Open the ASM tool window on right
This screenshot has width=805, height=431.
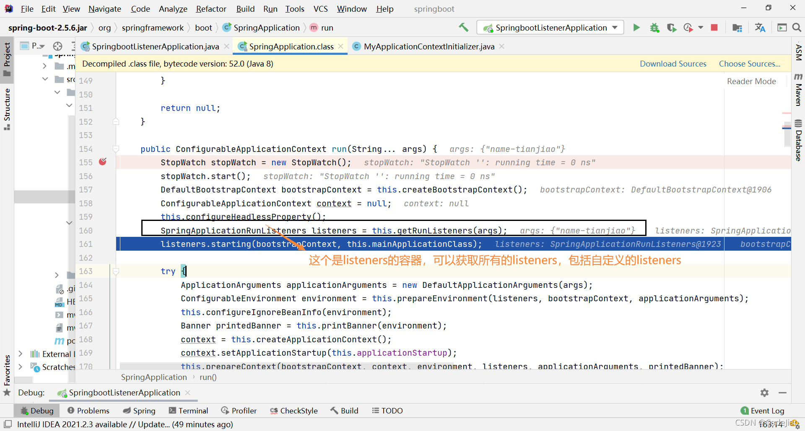click(798, 52)
